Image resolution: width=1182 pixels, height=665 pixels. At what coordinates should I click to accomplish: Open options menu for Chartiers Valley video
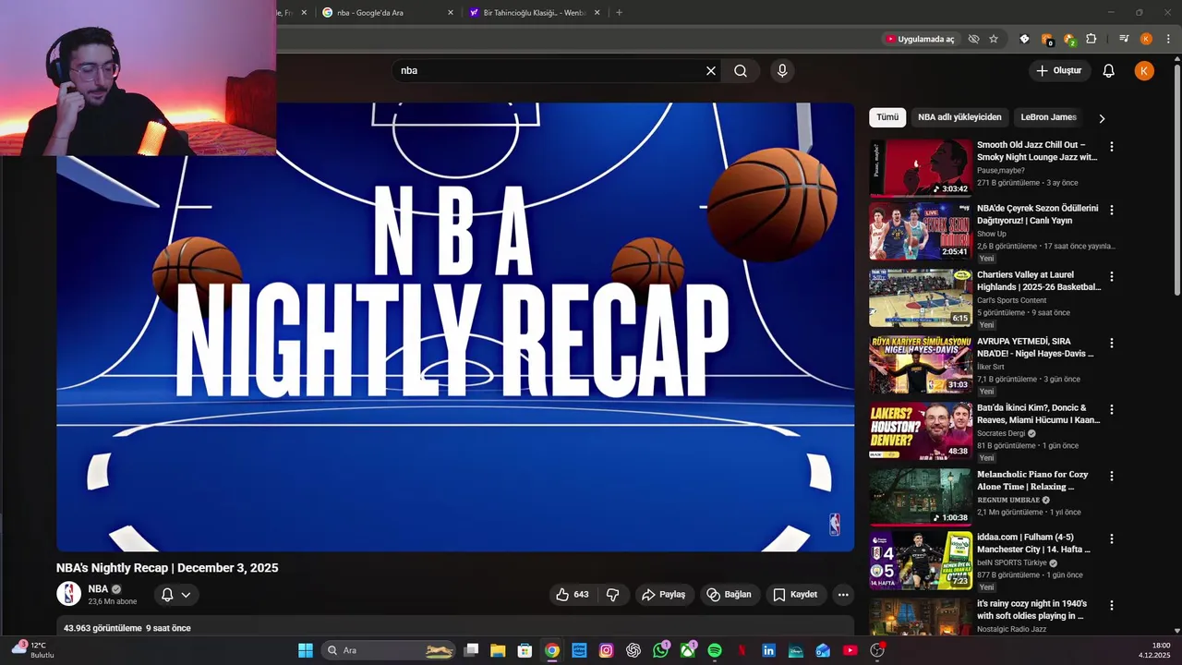(x=1112, y=277)
